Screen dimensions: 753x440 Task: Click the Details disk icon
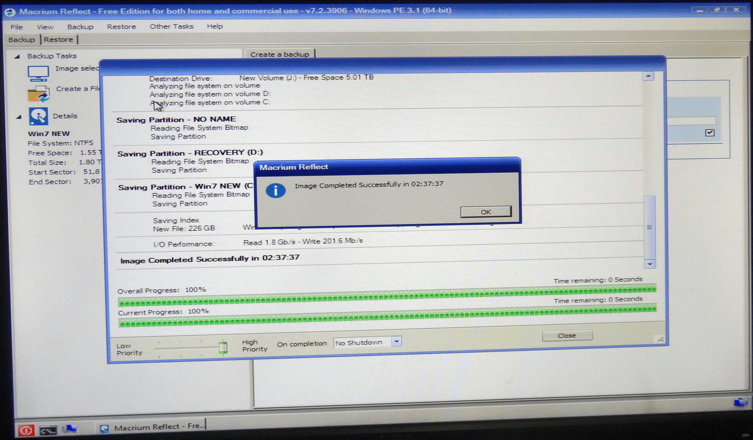38,116
